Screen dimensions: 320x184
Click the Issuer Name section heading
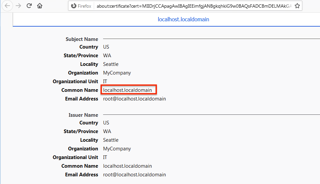(x=83, y=115)
